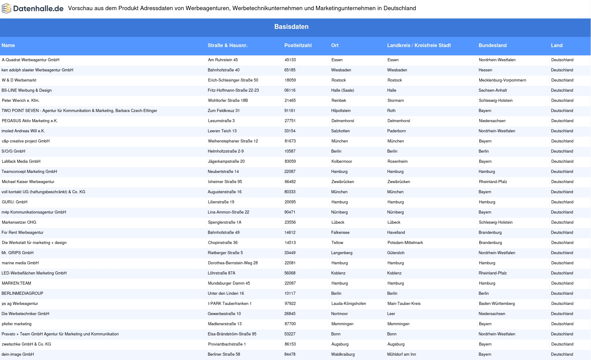Select the Ort cell Lauda-Königshofen
Image resolution: width=591 pixels, height=360 pixels.
pos(349,304)
